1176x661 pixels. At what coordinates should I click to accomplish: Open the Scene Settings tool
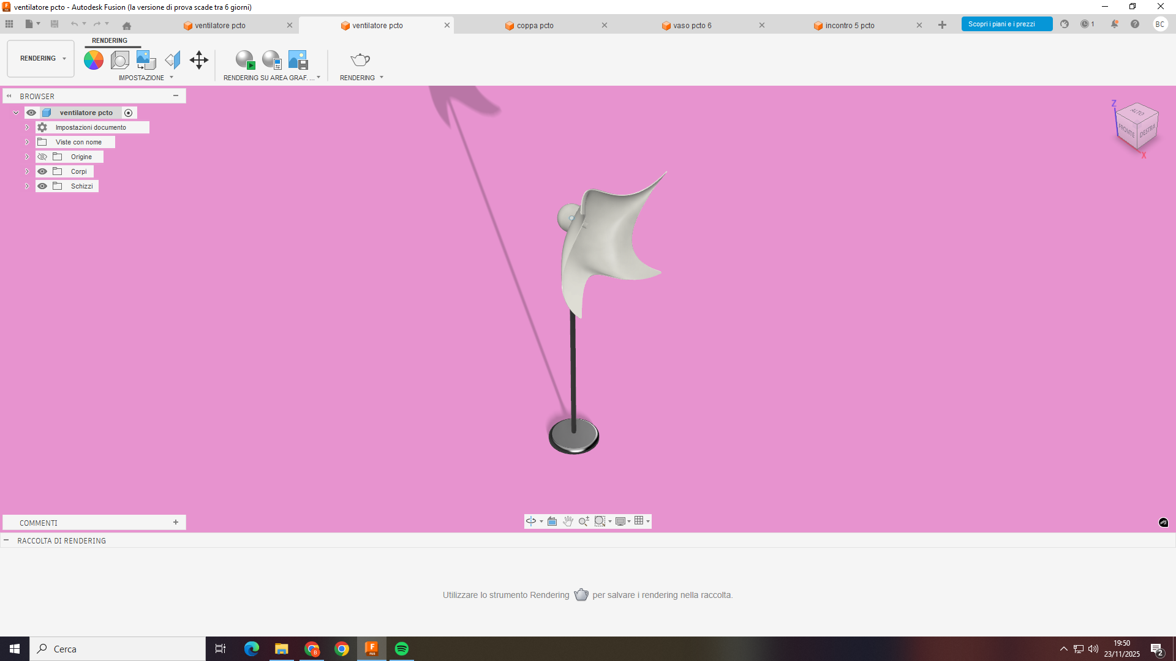[119, 59]
